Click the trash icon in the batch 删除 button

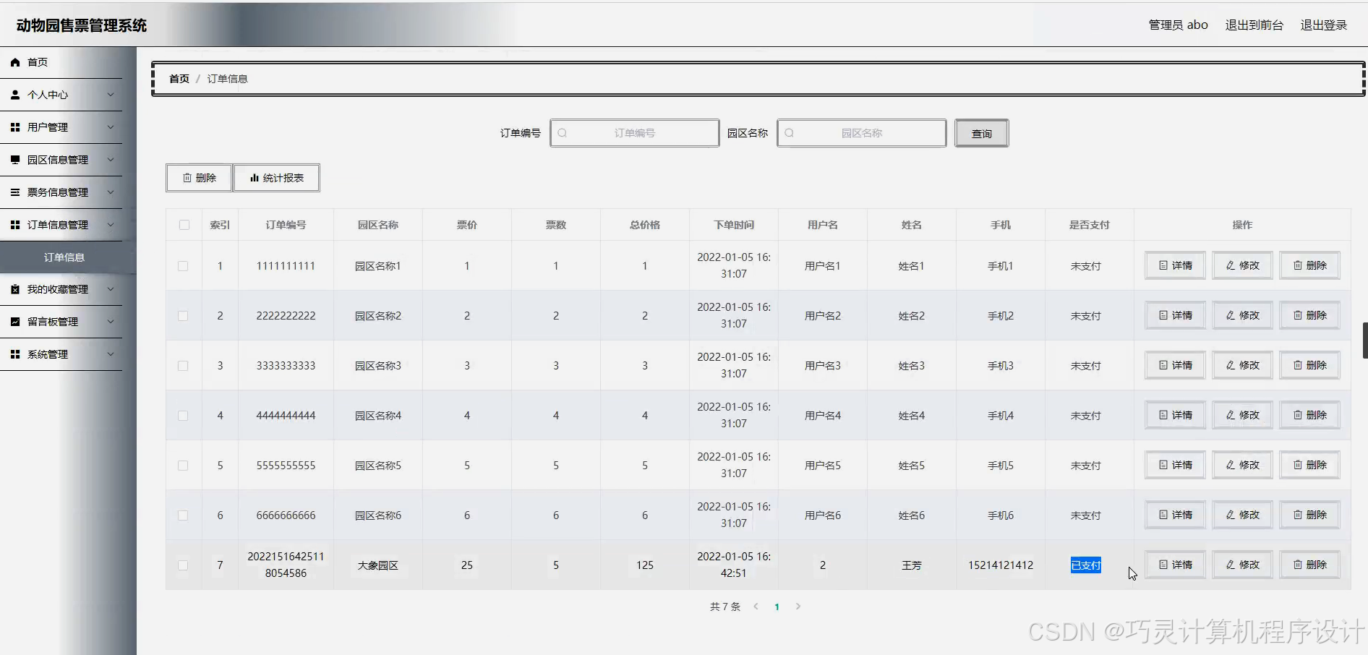tap(187, 178)
